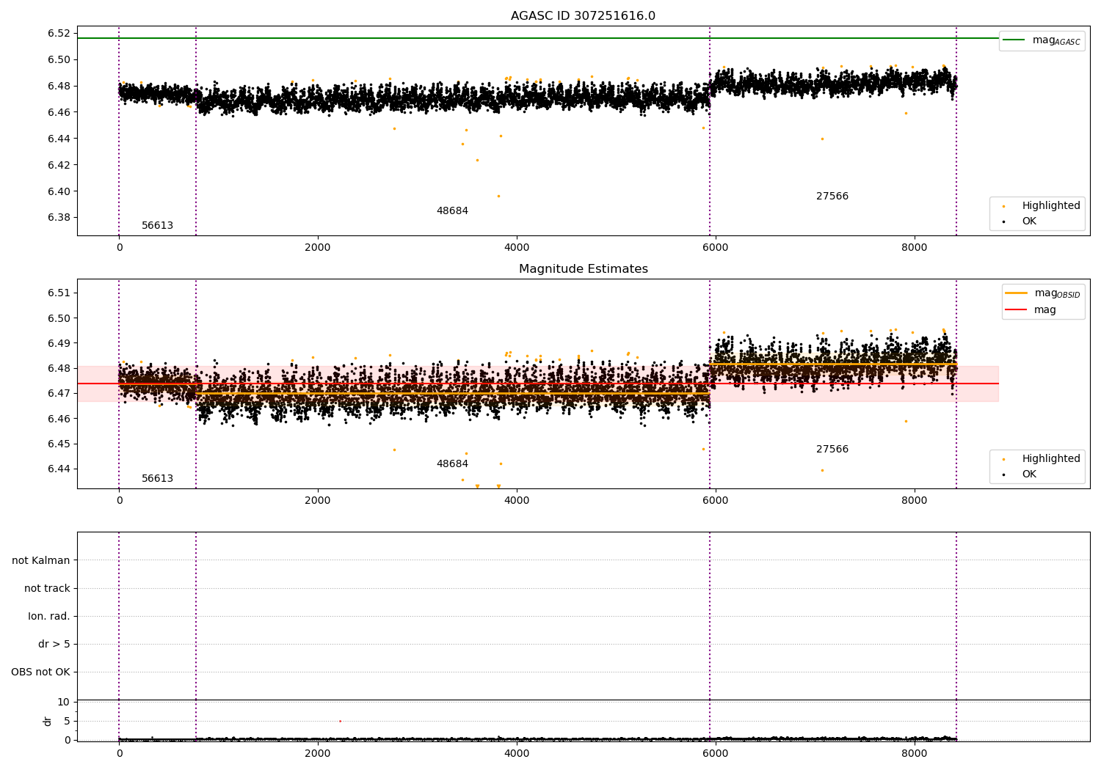Click the 6.45 y-axis tick label
Screen dimensions: 1101x770
(x=58, y=444)
